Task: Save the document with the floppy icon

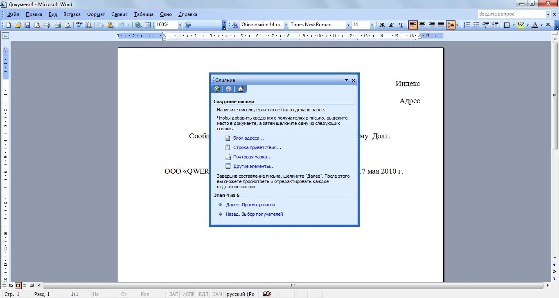Action: [x=27, y=25]
